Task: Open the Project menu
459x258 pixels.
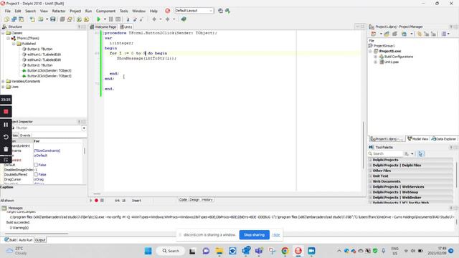Action: [75, 11]
